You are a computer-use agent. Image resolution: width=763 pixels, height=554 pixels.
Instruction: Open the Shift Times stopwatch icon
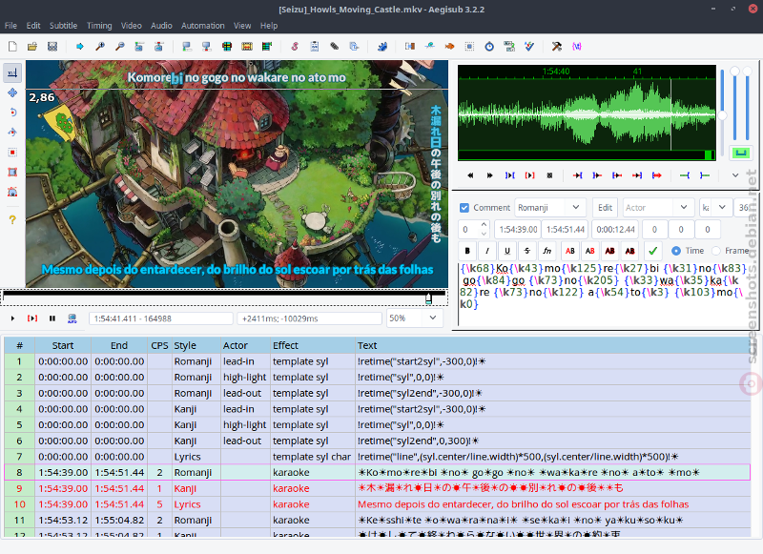[489, 47]
